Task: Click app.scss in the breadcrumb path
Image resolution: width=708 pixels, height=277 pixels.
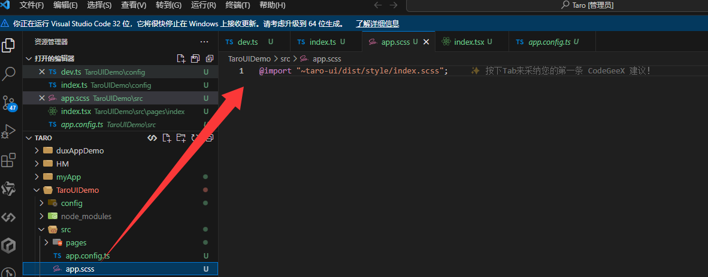Action: point(327,59)
